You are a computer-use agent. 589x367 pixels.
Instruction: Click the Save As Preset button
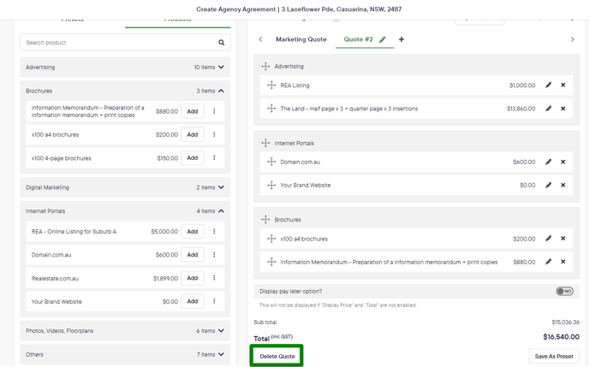click(x=554, y=356)
